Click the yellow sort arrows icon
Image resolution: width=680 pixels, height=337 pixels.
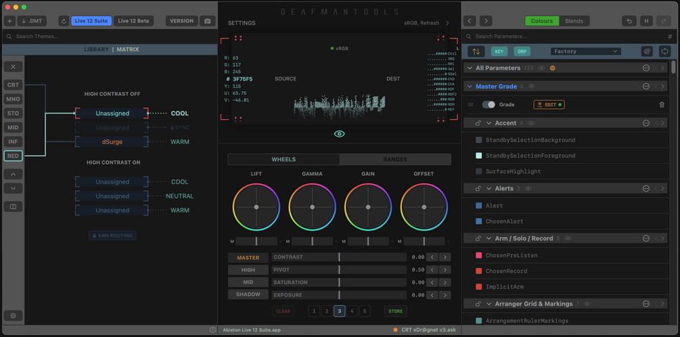(476, 51)
